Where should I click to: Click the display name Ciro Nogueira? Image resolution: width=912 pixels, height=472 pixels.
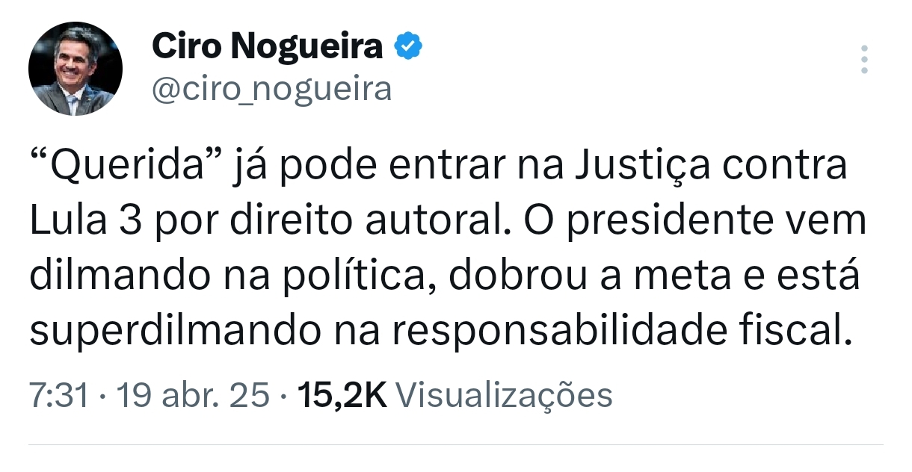click(267, 48)
